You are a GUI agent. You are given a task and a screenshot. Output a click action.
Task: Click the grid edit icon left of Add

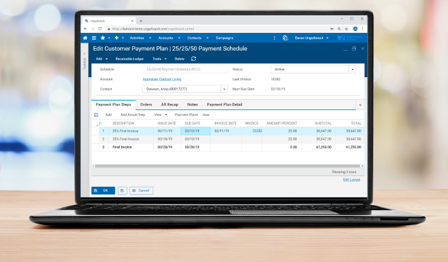96,115
